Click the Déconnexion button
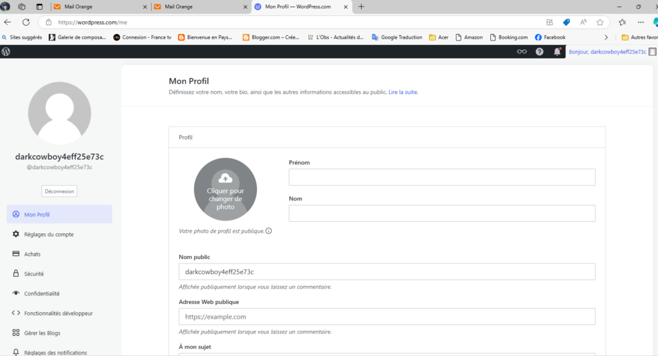The image size is (658, 356). pos(59,191)
